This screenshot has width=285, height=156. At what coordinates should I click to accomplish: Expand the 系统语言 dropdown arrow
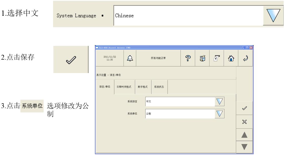click(219, 101)
